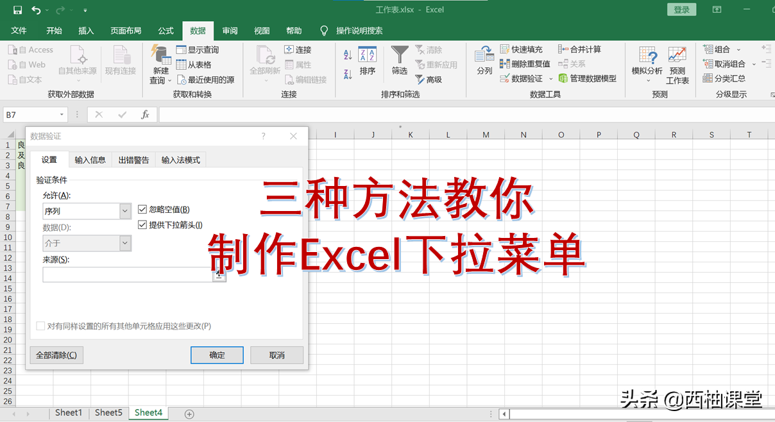Switch to the 开始 ribbon tab

[55, 31]
